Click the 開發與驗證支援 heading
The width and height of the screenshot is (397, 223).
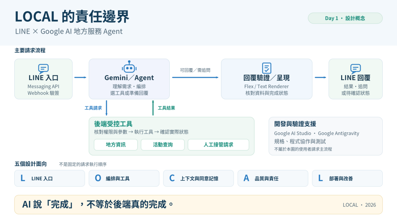(295, 124)
